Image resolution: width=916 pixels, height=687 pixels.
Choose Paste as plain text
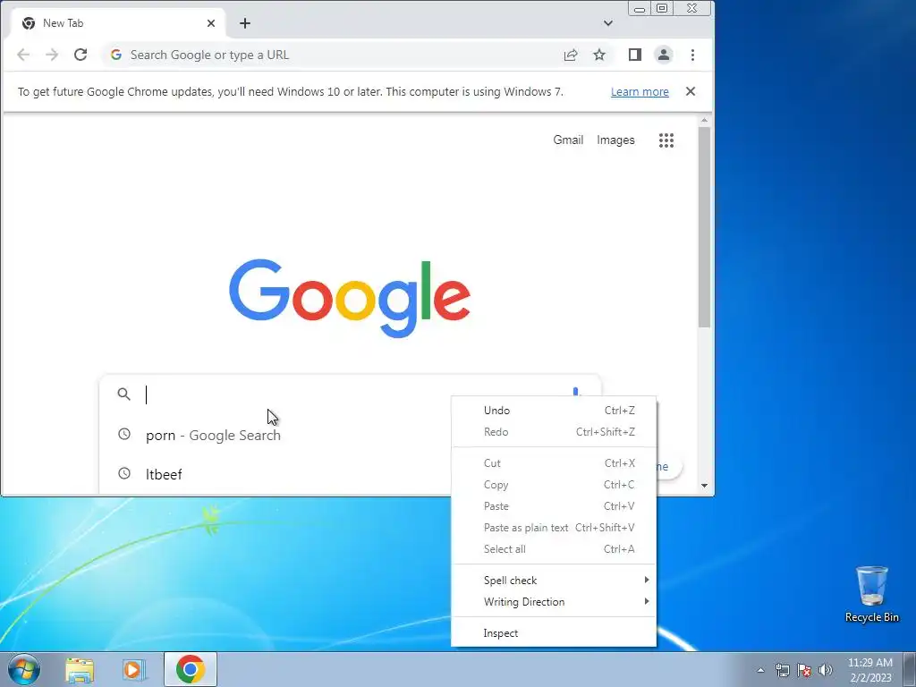554,528
